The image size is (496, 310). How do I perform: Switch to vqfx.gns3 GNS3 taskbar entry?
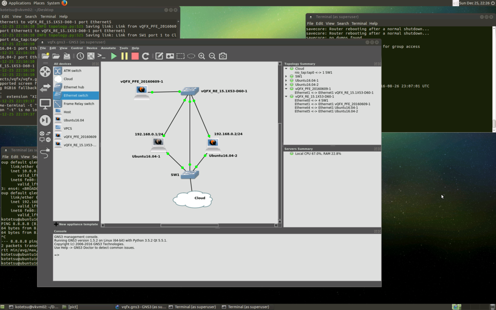pos(141,307)
